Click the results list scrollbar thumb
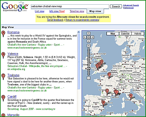Image resolution: width=146 pixels, height=117 pixels. (x=79, y=62)
